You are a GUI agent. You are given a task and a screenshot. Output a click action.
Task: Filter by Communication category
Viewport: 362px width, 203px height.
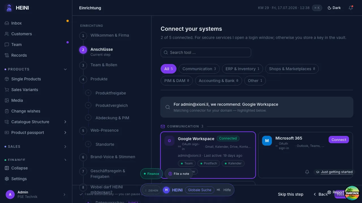pos(199,69)
